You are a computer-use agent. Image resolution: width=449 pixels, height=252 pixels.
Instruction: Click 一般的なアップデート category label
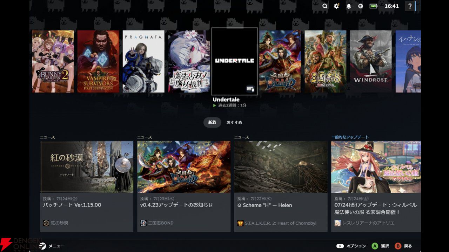(350, 137)
